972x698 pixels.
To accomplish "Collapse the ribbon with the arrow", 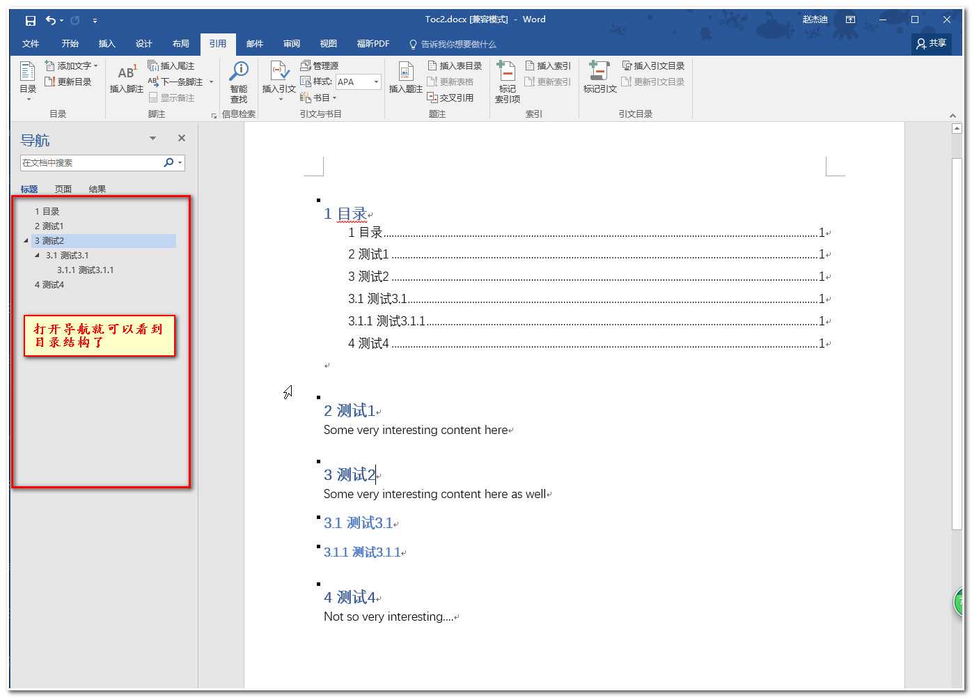I will click(953, 116).
